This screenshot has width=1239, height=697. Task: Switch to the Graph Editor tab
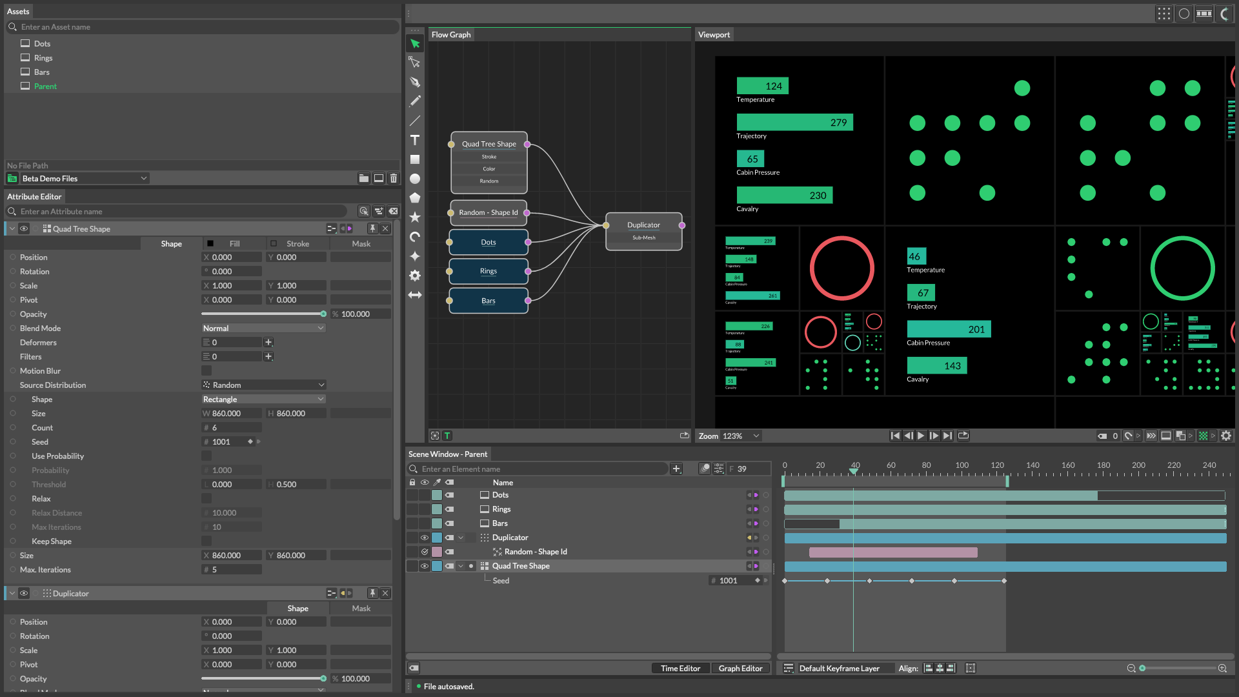(x=740, y=668)
